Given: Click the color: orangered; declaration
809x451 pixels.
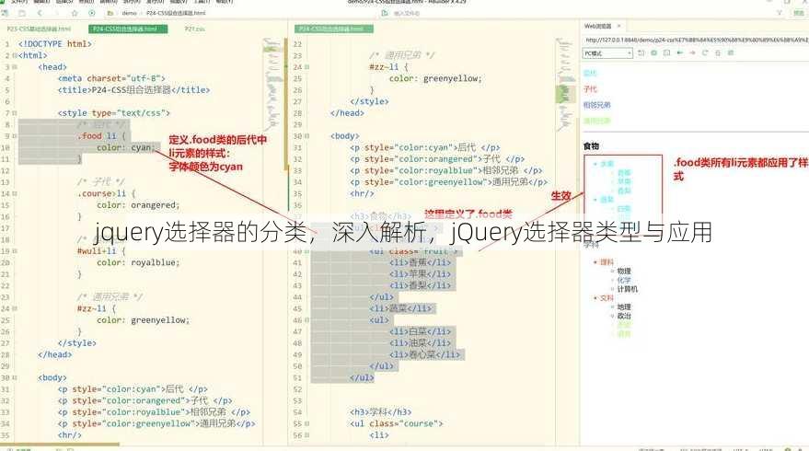Looking at the screenshot, I should tap(138, 205).
